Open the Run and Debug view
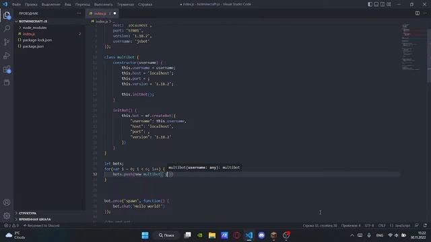 pos(7,55)
